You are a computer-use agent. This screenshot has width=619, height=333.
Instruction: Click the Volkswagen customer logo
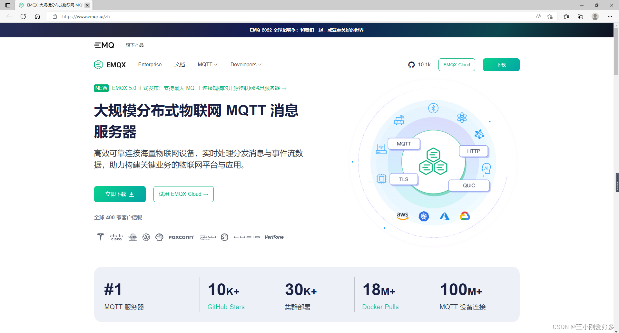point(146,237)
